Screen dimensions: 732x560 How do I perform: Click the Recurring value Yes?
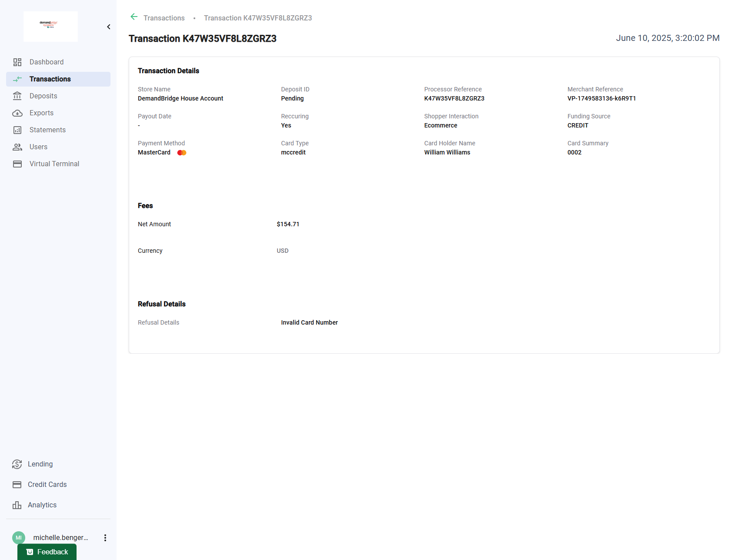[x=286, y=126]
